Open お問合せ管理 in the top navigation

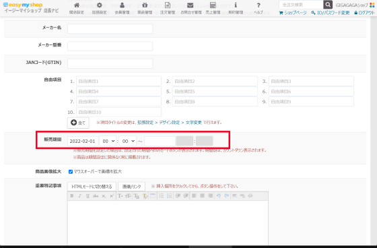click(x=191, y=8)
